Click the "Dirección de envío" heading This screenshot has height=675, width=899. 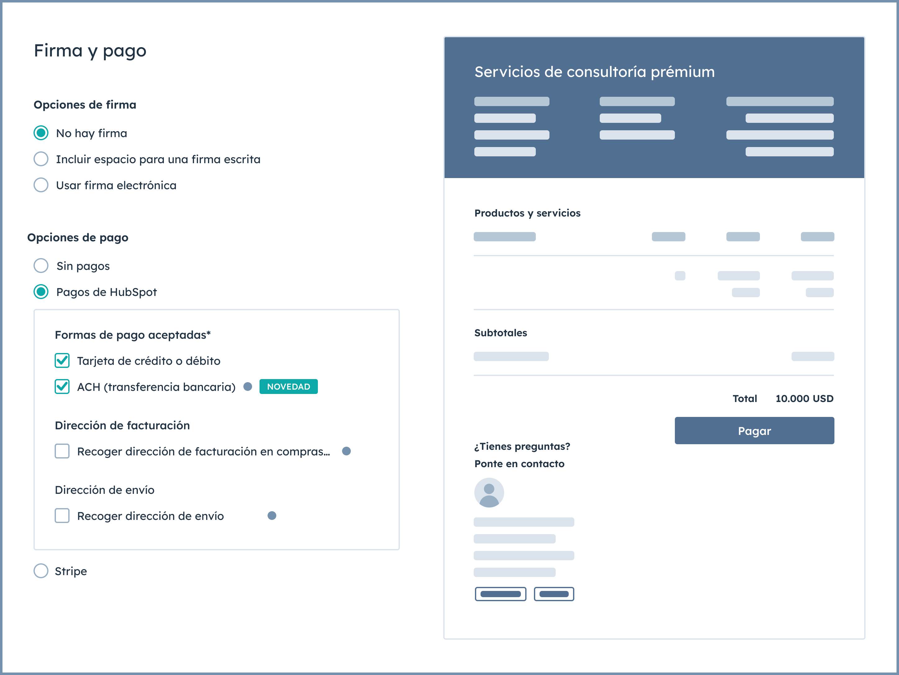[104, 490]
